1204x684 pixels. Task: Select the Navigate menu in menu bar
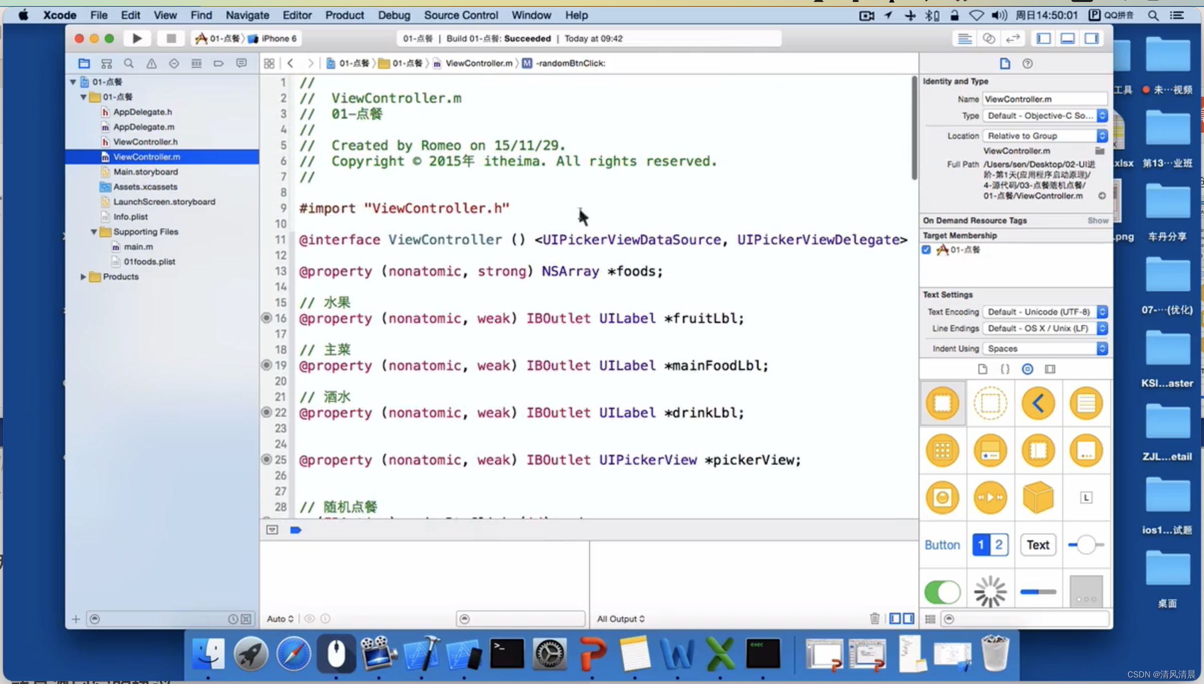point(247,15)
